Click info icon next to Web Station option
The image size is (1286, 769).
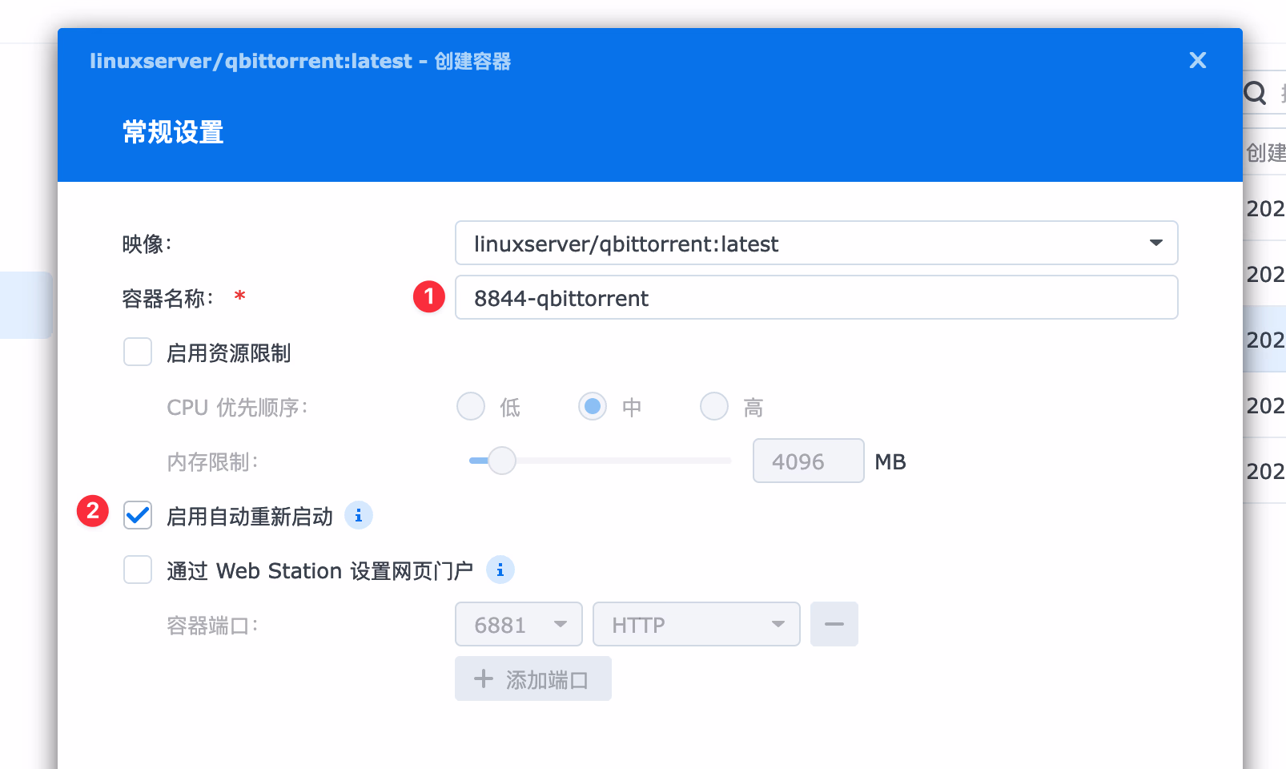click(x=500, y=570)
